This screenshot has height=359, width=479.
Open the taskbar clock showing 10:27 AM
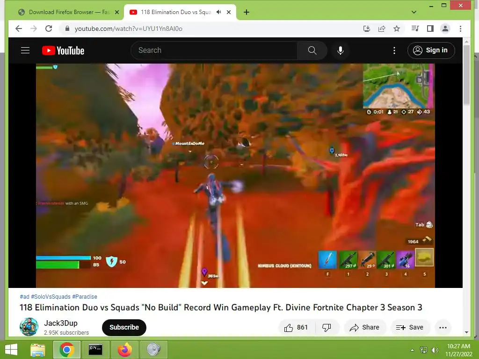click(x=458, y=350)
